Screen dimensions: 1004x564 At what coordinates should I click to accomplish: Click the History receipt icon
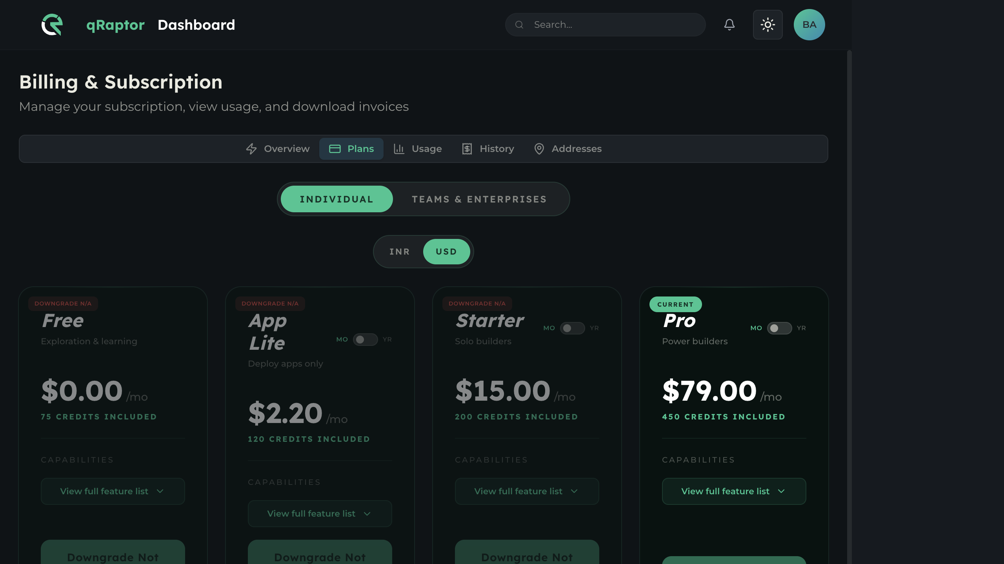pos(467,149)
